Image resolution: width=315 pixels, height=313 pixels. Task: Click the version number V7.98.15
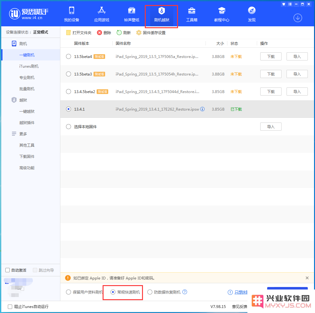(x=218, y=306)
